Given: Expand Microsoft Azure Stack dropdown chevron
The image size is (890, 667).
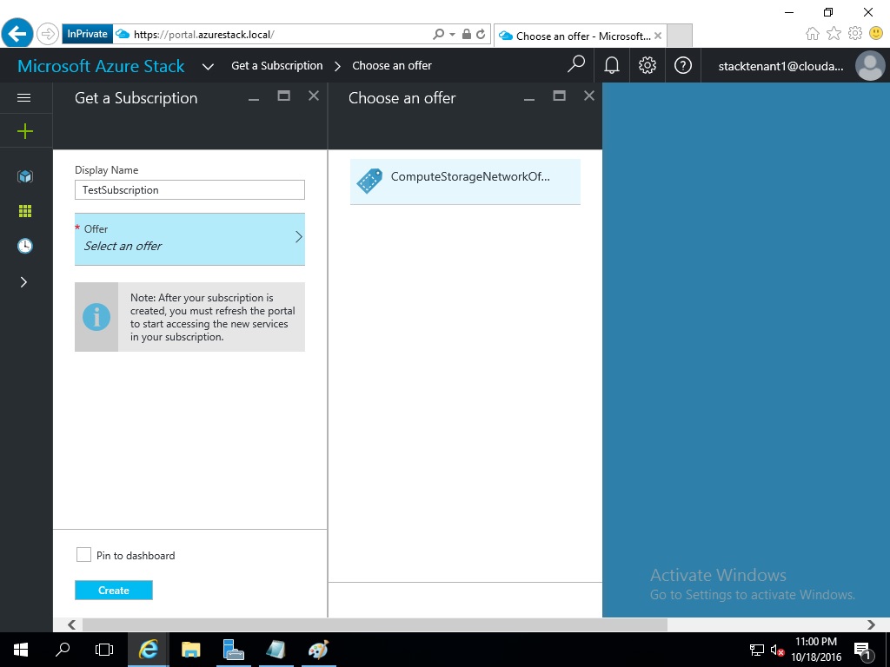Looking at the screenshot, I should pos(208,66).
